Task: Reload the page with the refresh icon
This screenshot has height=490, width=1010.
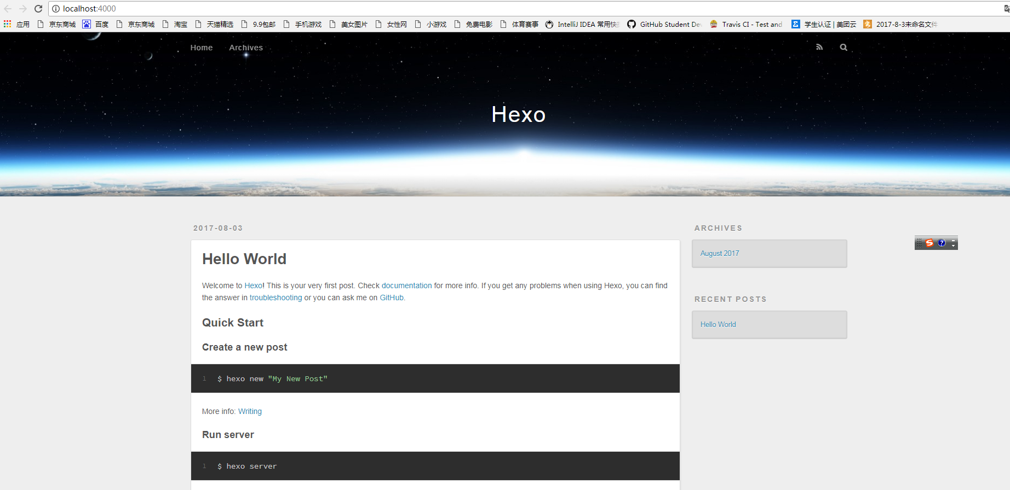Action: pyautogui.click(x=38, y=9)
